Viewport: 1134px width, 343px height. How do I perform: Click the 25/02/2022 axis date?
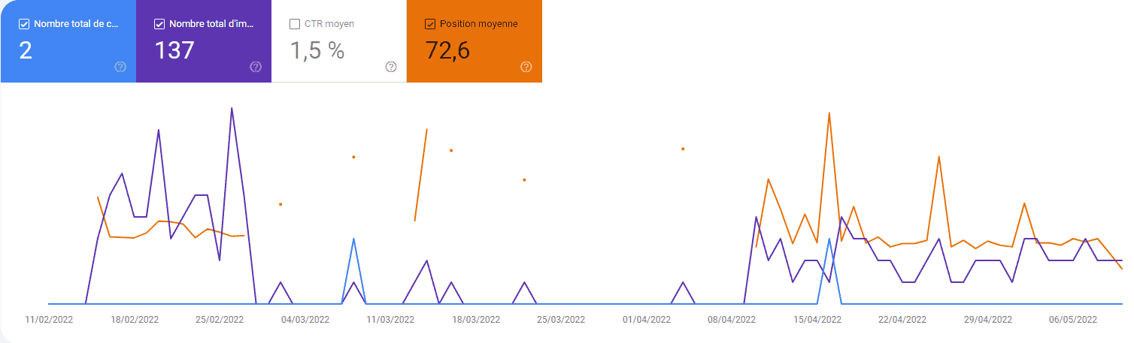click(x=220, y=319)
